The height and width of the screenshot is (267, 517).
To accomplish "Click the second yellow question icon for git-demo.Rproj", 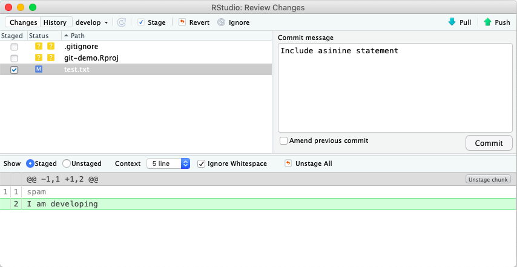I will [x=50, y=58].
